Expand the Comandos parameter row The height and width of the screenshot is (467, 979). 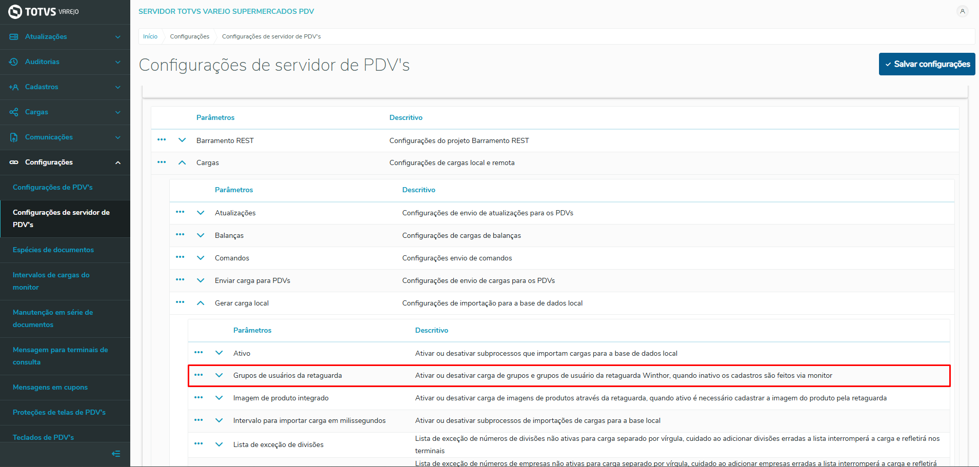pyautogui.click(x=201, y=258)
